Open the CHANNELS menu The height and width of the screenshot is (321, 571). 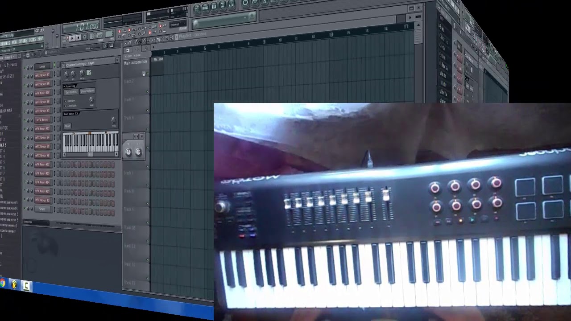(5, 43)
